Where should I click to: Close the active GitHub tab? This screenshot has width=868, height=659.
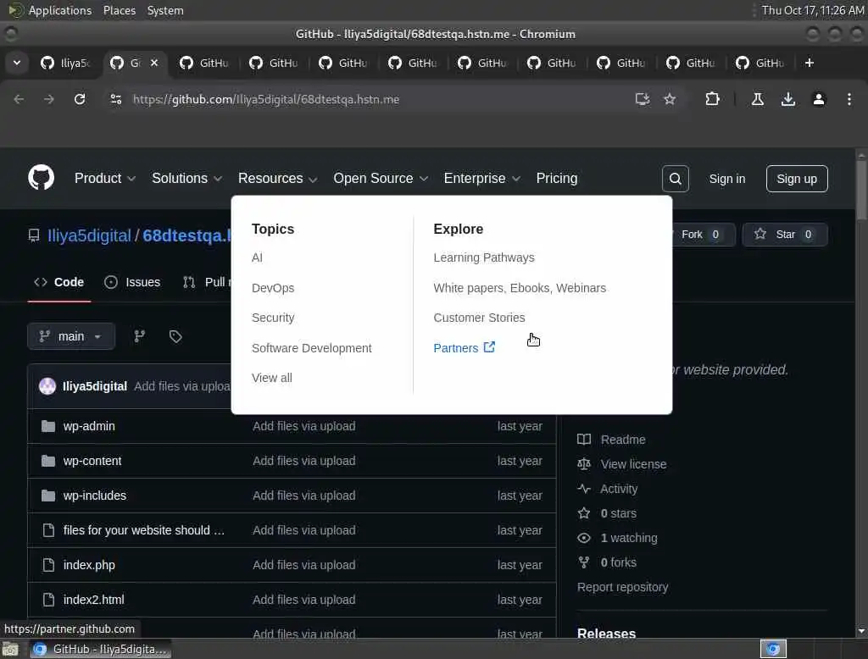click(x=154, y=63)
